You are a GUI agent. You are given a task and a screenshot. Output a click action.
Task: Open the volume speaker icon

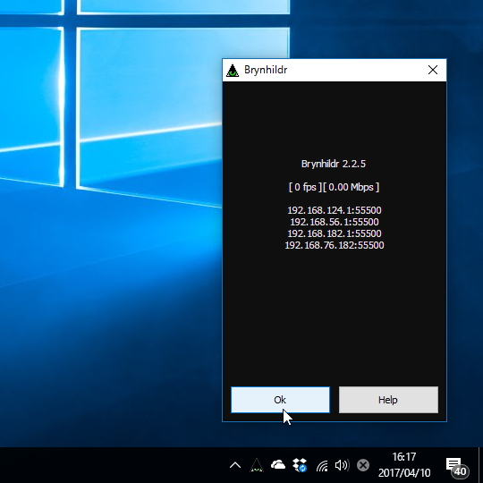[342, 465]
